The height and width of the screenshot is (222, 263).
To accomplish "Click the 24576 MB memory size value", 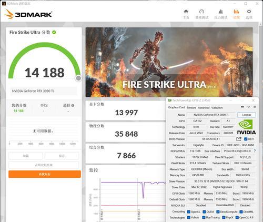I will [x=198, y=175].
